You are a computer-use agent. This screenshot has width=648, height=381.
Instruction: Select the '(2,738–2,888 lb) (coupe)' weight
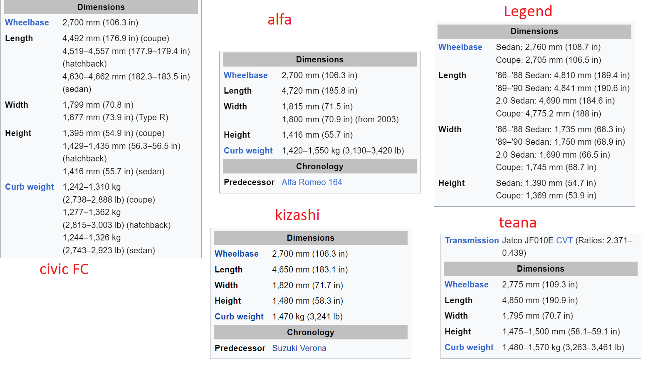coord(109,200)
